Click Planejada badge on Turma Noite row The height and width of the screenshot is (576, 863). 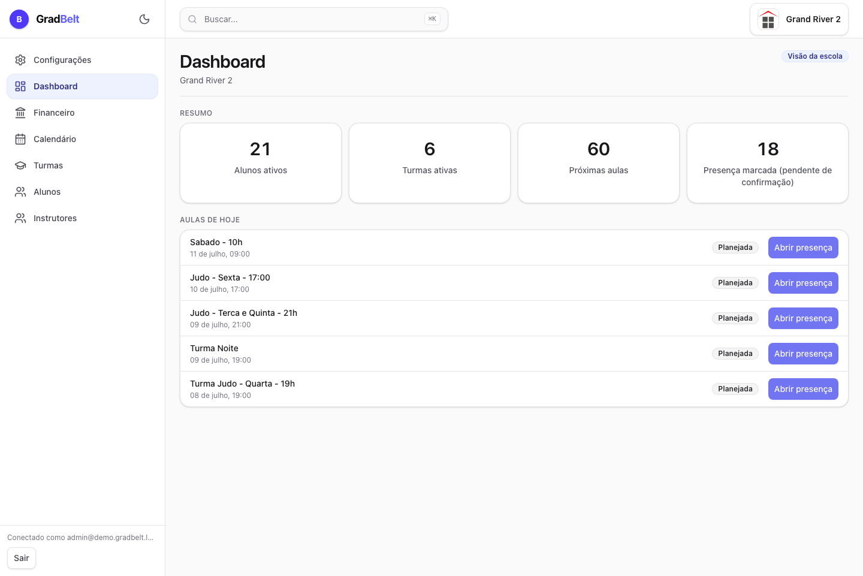tap(735, 354)
